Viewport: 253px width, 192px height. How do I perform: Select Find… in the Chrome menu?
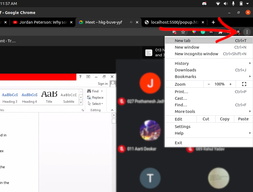(209, 105)
